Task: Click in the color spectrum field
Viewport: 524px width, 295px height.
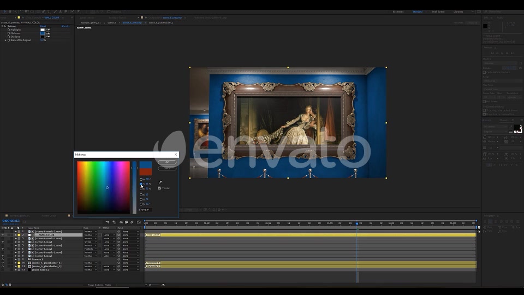Action: [104, 187]
